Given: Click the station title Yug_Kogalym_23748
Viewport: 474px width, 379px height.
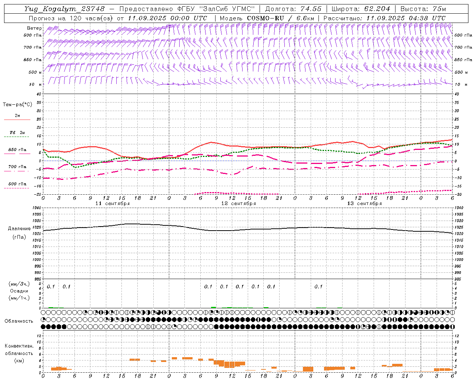Looking at the screenshot, I should tap(65, 9).
